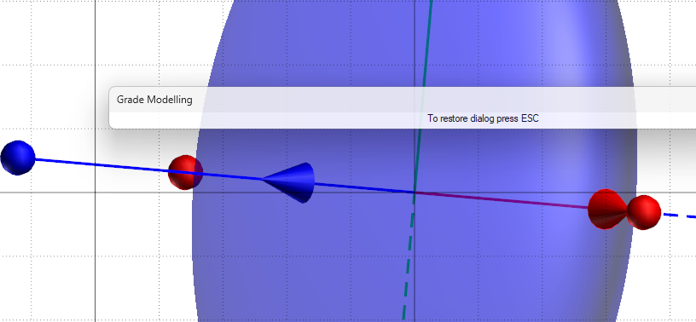This screenshot has width=696, height=322.
Task: Select the red sphere handle left of ellipsoid
Action: pyautogui.click(x=186, y=173)
